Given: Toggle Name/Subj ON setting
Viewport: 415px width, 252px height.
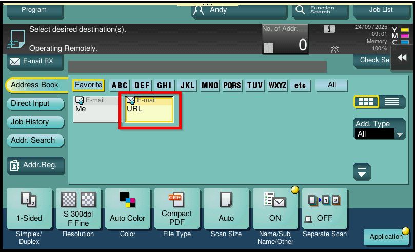Looking at the screenshot, I should [275, 209].
